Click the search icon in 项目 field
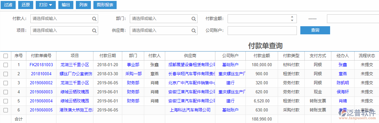This screenshot has height=123, width=379. pyautogui.click(x=94, y=31)
